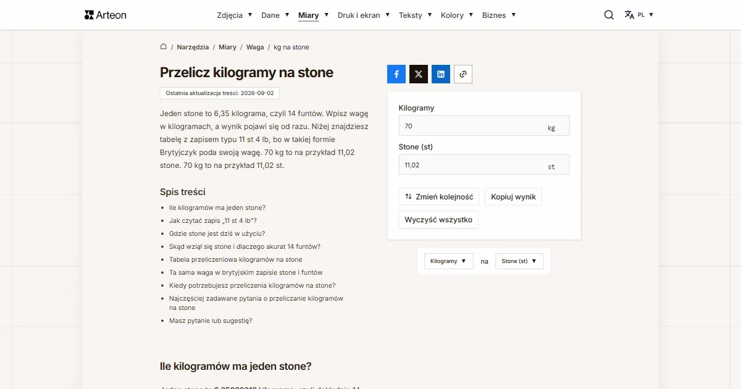Share the page on LinkedIn
Viewport: 741px width, 389px height.
pos(441,74)
